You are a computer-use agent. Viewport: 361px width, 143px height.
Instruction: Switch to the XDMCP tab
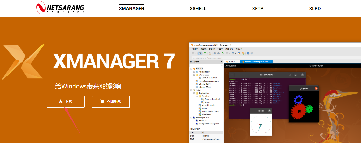[232, 62]
